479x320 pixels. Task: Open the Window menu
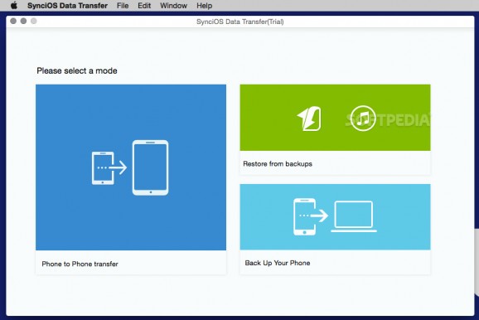pos(173,6)
